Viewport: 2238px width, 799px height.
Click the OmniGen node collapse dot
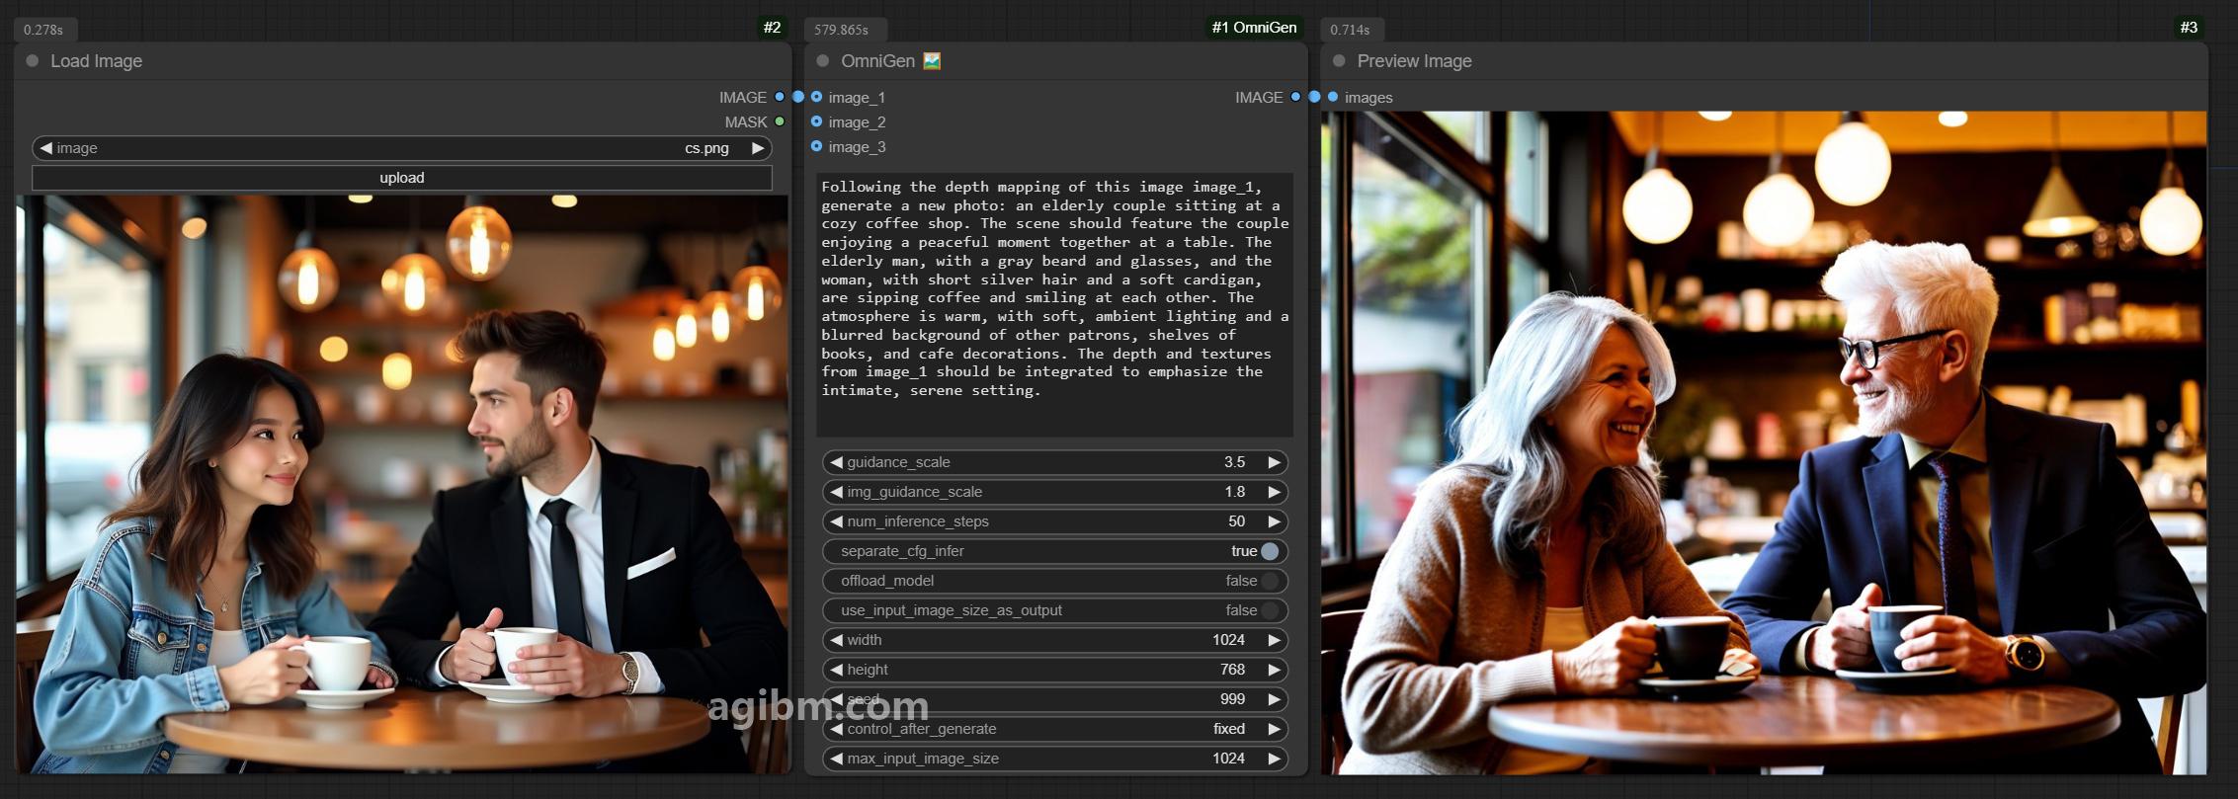tap(823, 61)
